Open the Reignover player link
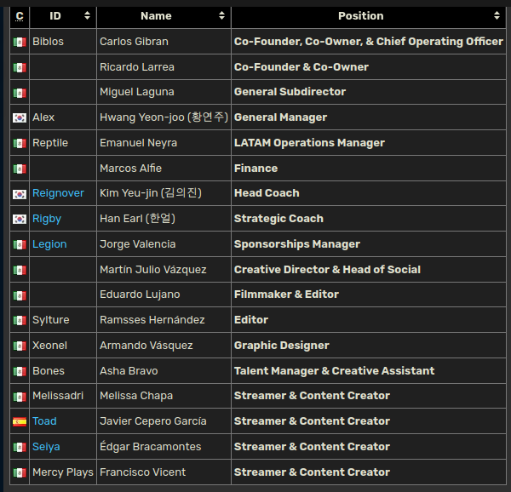 pyautogui.click(x=58, y=193)
